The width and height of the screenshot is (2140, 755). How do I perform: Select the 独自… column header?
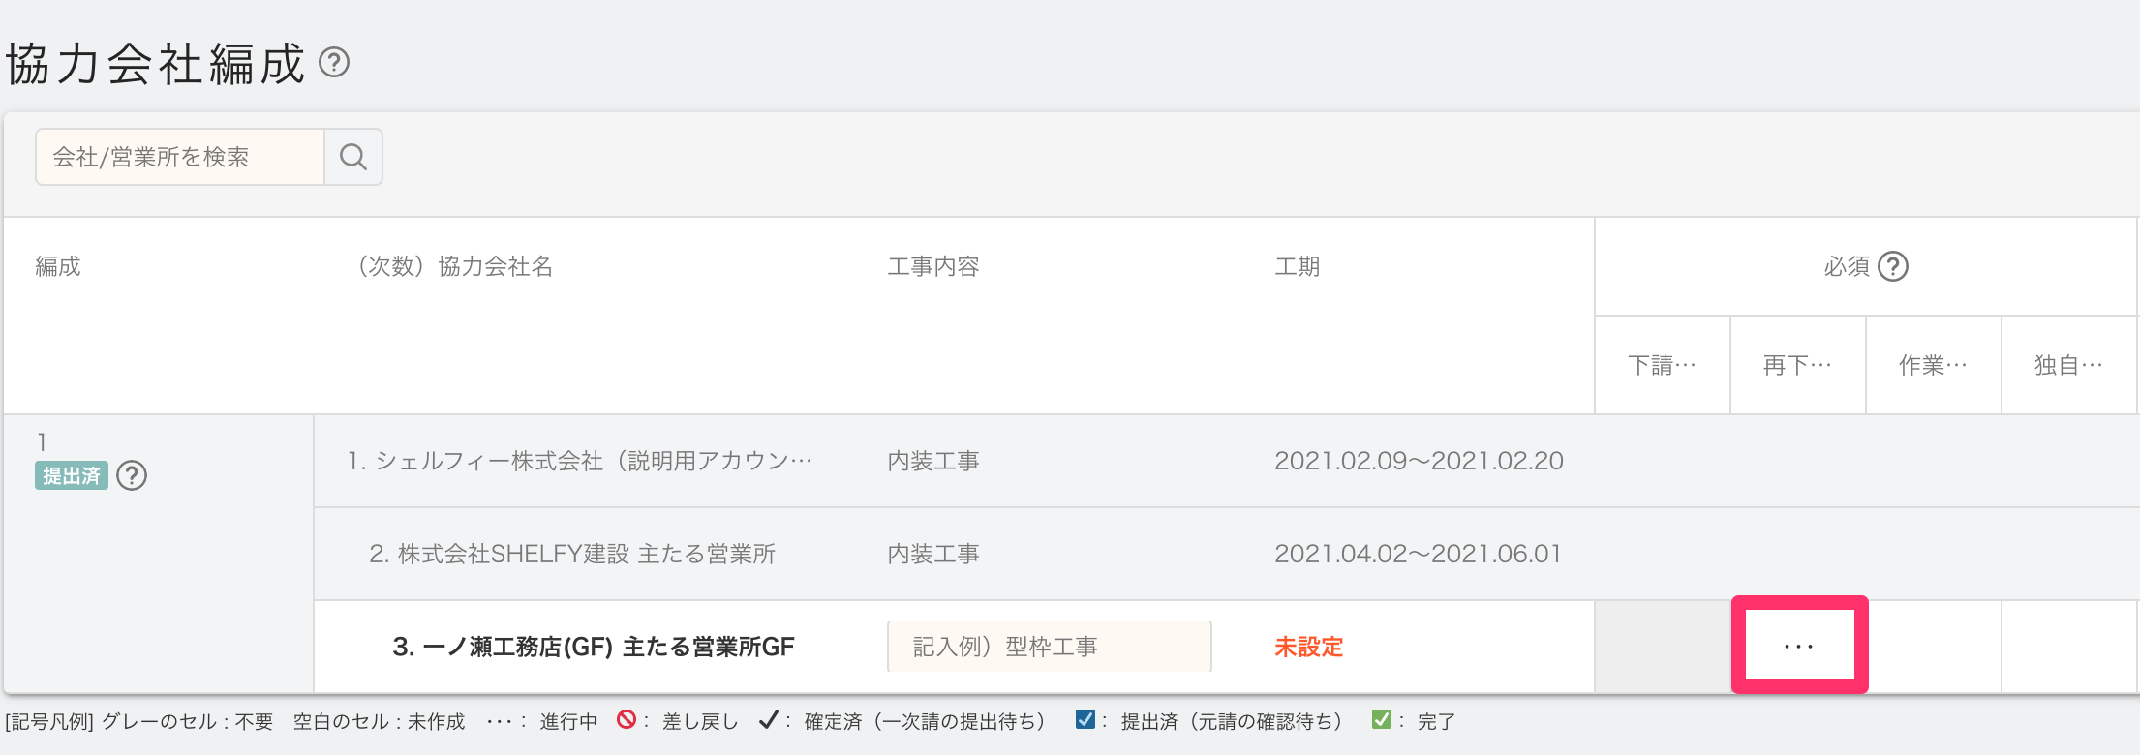click(2068, 365)
